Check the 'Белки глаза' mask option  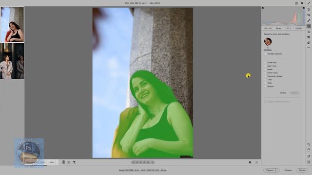265,73
